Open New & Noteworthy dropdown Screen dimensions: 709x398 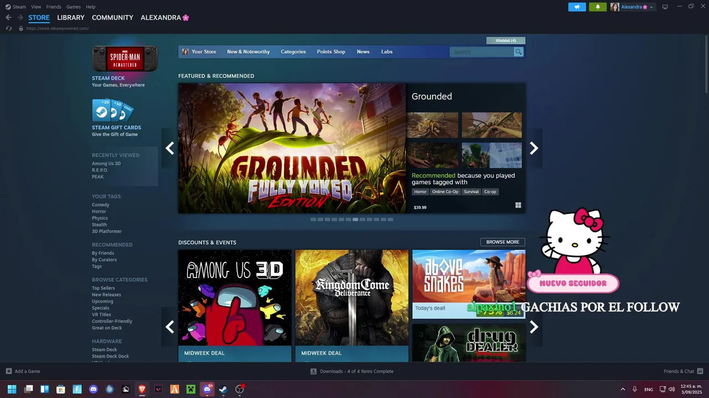coord(248,52)
